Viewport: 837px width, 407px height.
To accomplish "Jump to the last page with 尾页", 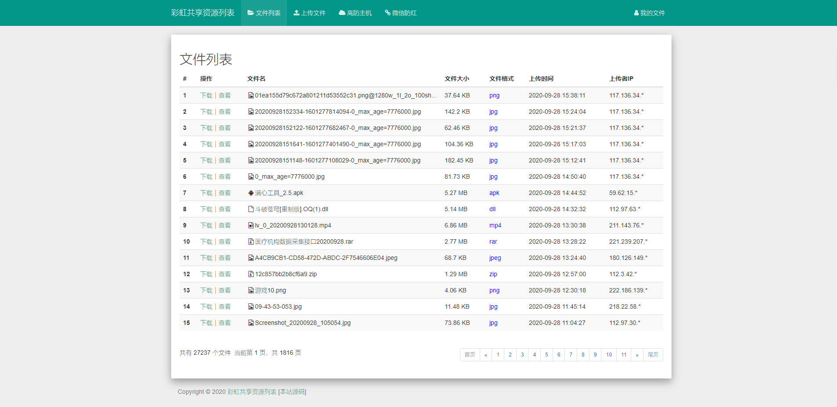I will pyautogui.click(x=653, y=355).
